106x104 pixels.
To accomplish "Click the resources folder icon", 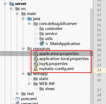I will tap(30, 49).
